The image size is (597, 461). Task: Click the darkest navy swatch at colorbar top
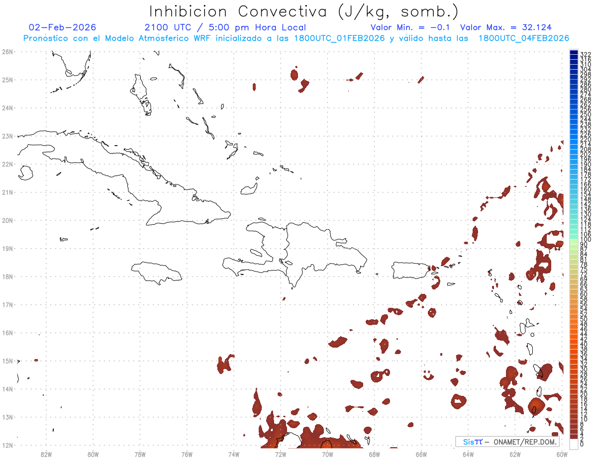click(574, 53)
